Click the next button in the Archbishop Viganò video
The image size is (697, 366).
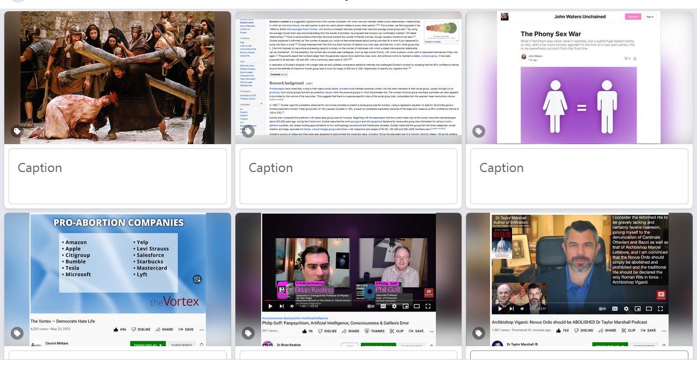click(511, 309)
